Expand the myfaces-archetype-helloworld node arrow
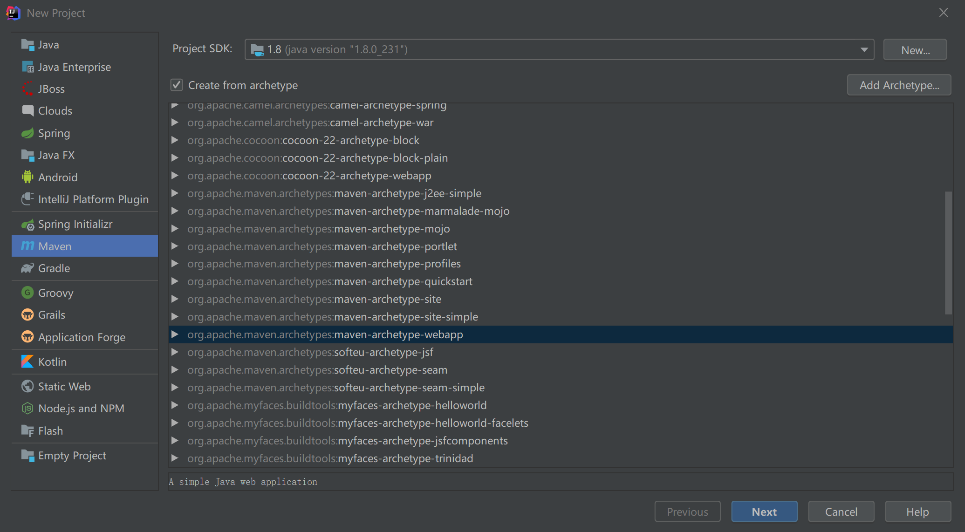The height and width of the screenshot is (532, 965). [175, 405]
